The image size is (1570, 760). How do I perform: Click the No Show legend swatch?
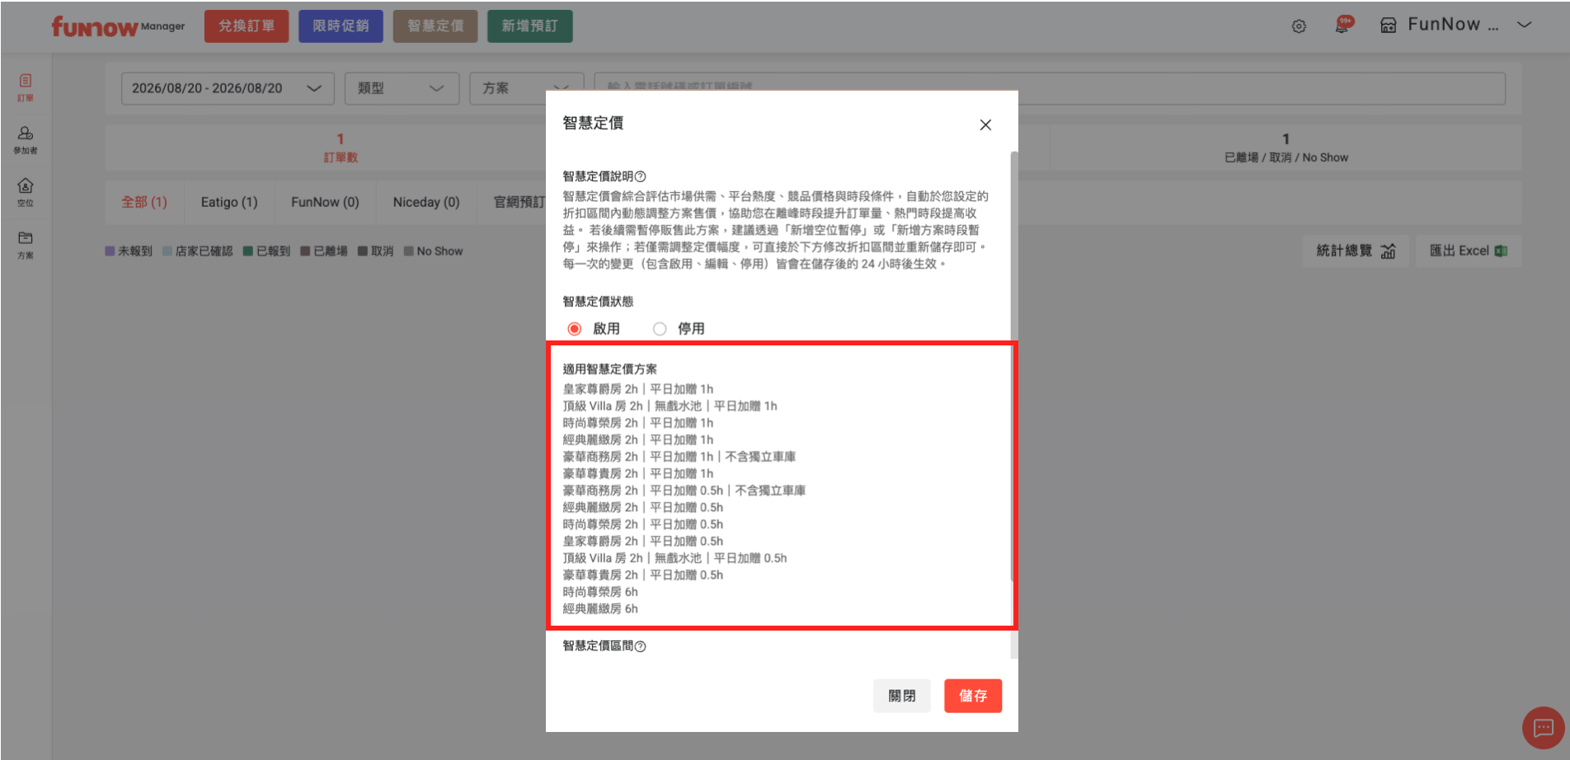[409, 251]
